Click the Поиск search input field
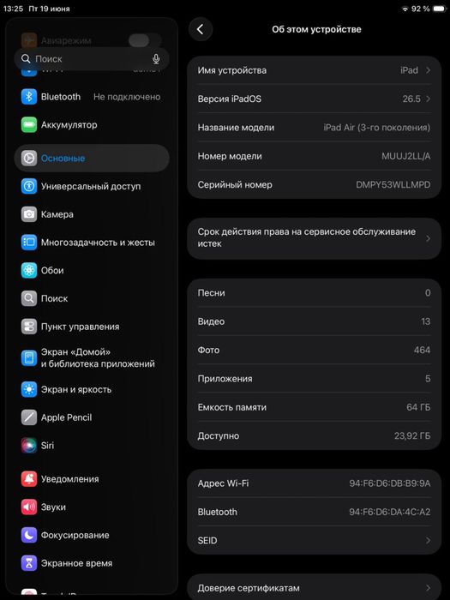The height and width of the screenshot is (600, 450). pyautogui.click(x=92, y=59)
